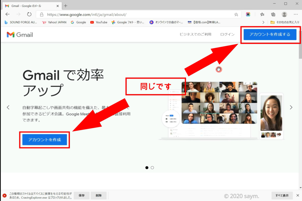Open ビジネスでのご利用 link
This screenshot has height=201, width=302.
[196, 34]
